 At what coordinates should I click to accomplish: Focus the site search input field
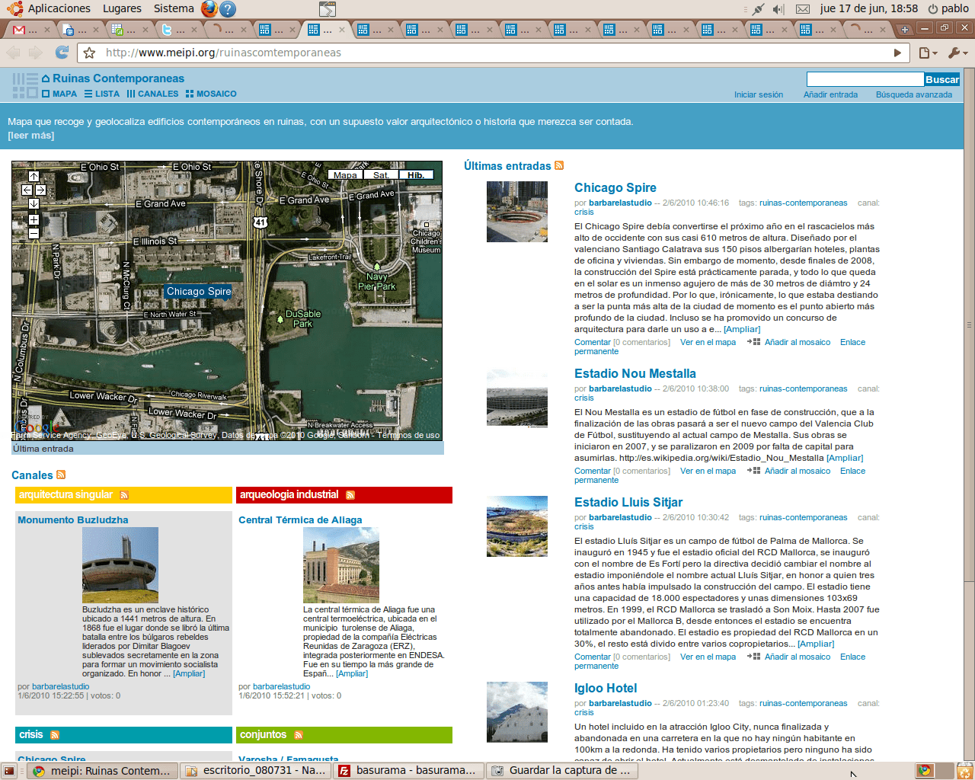click(x=865, y=79)
